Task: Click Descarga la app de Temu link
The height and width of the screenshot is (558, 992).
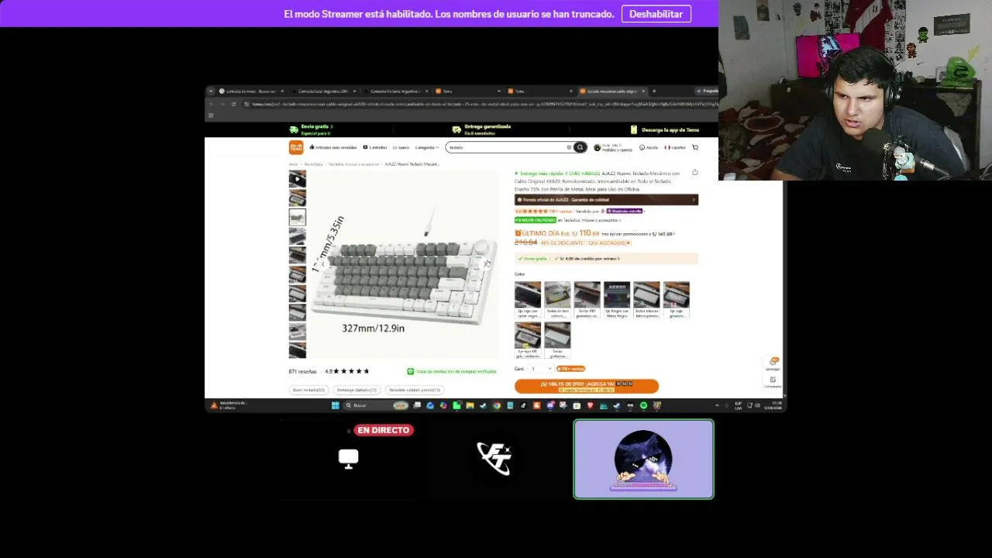Action: [x=665, y=129]
